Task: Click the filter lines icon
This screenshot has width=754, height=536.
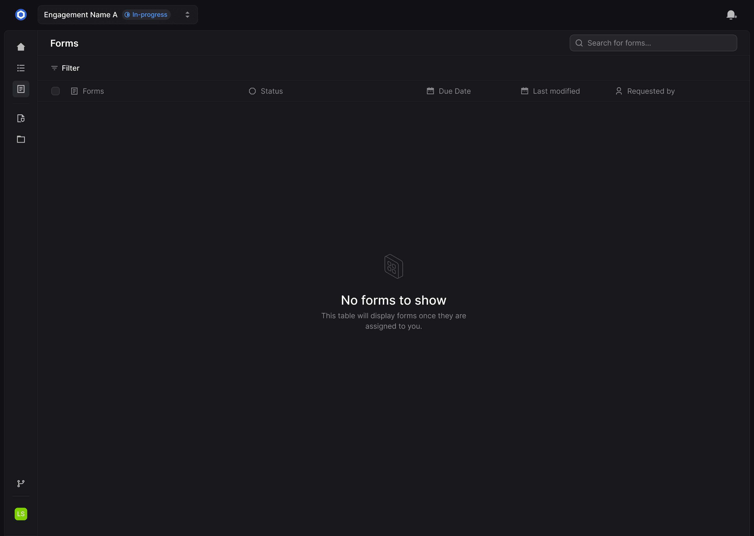Action: tap(54, 68)
